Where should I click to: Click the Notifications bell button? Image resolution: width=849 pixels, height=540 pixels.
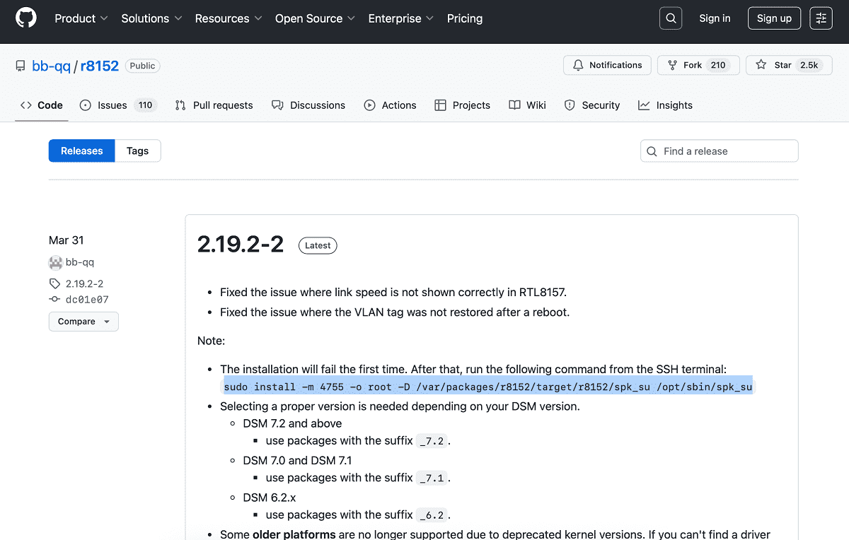click(x=607, y=65)
